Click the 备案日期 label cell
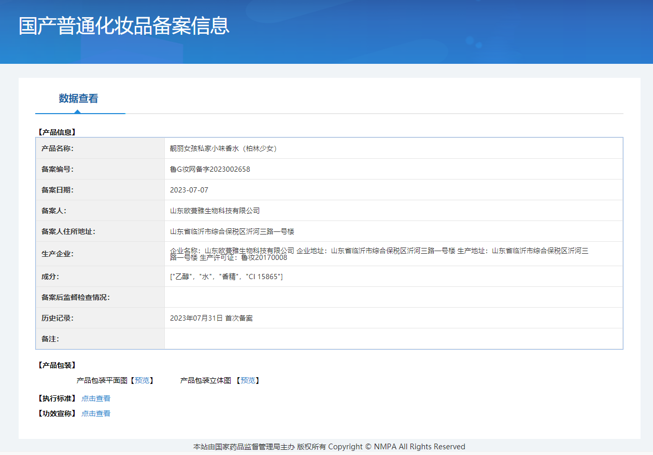 coord(100,190)
